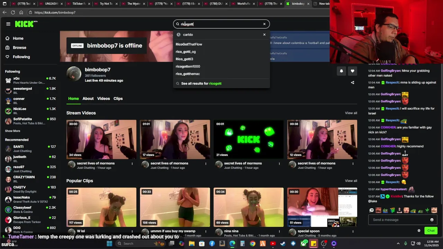Click the share channel icon
The height and width of the screenshot is (249, 443).
(x=352, y=83)
